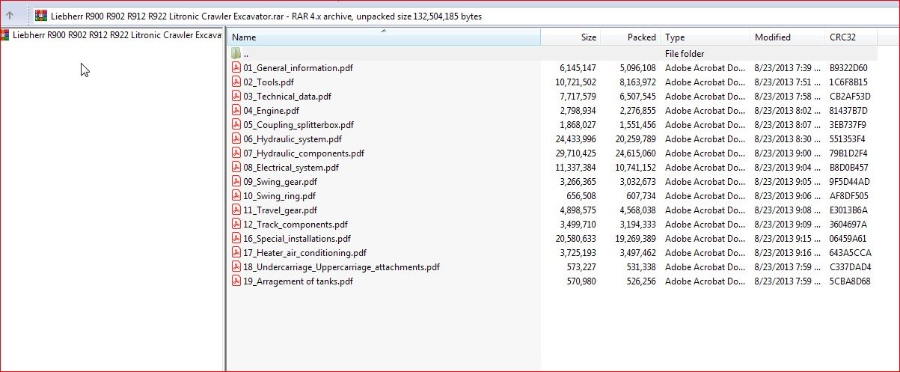Click size value 29,710,425
Screen dimensions: 900x372
click(576, 153)
